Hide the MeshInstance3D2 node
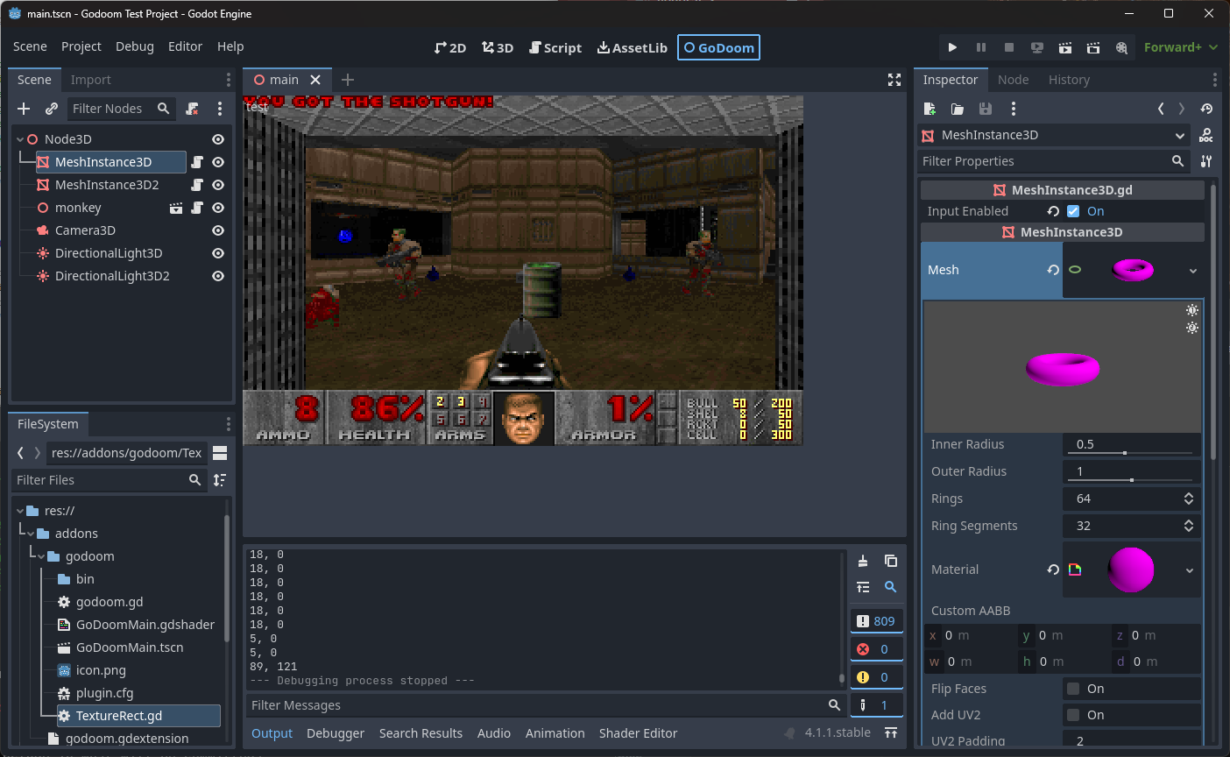 (218, 185)
